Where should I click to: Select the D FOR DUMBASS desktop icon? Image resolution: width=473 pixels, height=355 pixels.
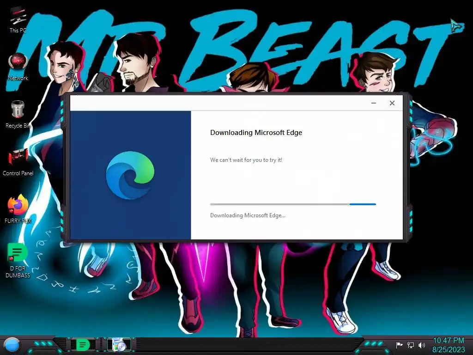tap(18, 260)
